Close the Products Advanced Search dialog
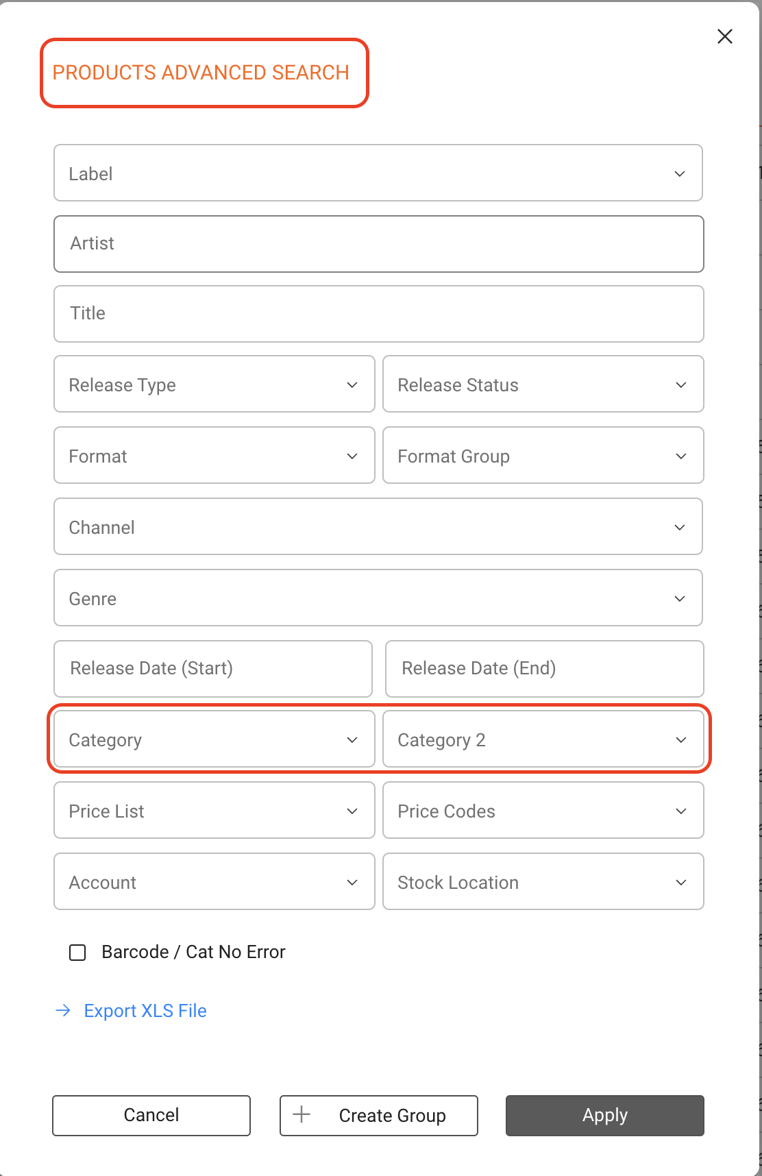The width and height of the screenshot is (762, 1176). tap(725, 36)
